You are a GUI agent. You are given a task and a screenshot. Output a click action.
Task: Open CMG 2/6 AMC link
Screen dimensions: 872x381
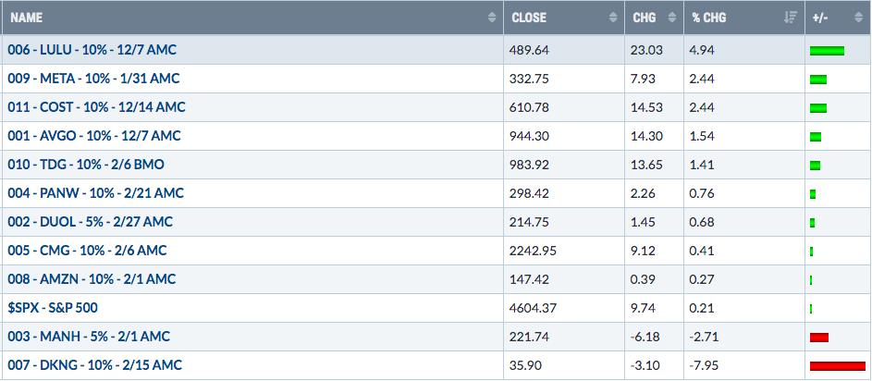(87, 251)
